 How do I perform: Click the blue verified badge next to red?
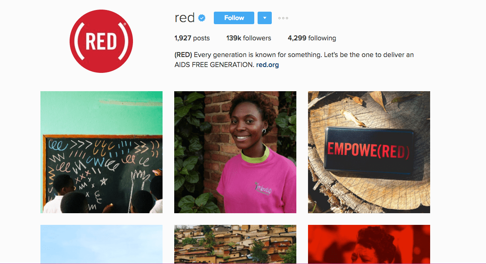(202, 18)
